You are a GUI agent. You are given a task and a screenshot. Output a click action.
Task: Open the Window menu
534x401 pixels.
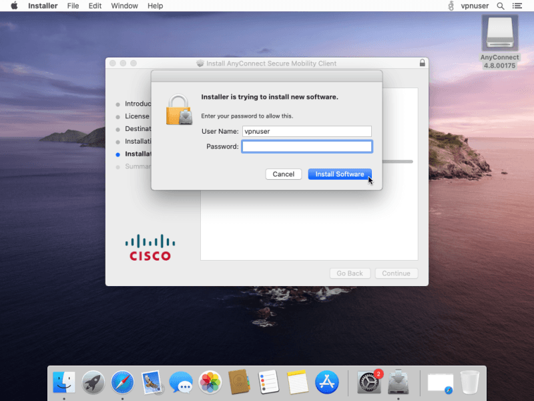(x=124, y=6)
